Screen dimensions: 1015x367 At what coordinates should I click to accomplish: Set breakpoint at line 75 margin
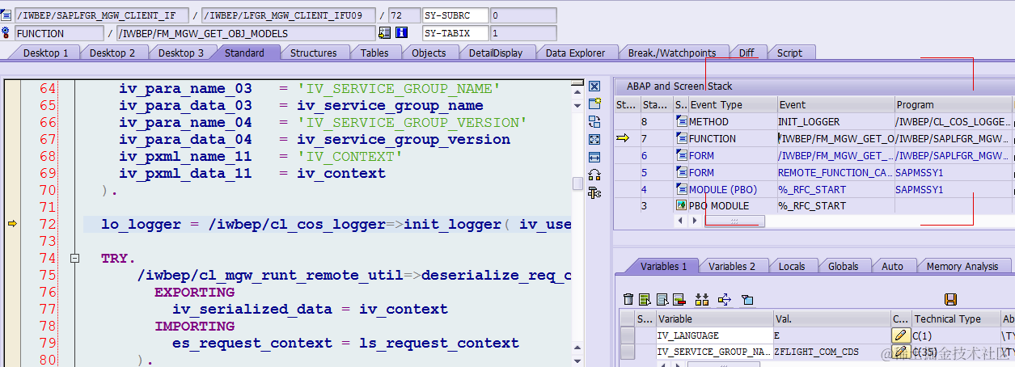coord(12,276)
